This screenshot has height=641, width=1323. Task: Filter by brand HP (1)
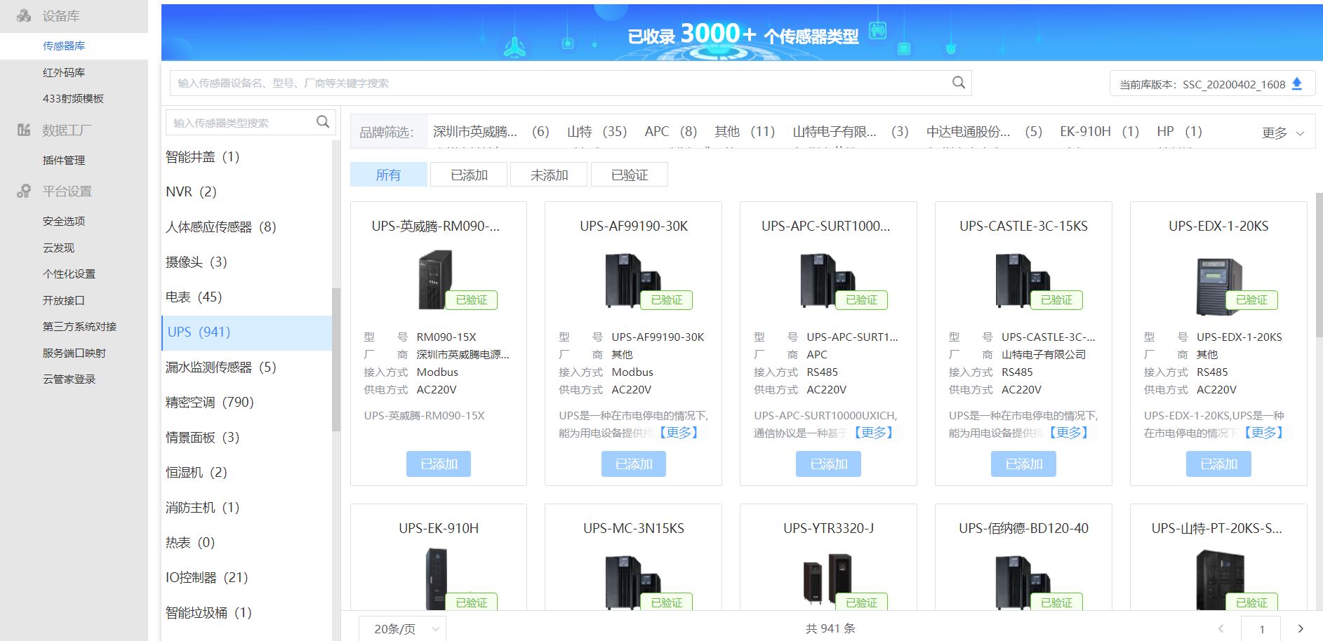point(1179,131)
